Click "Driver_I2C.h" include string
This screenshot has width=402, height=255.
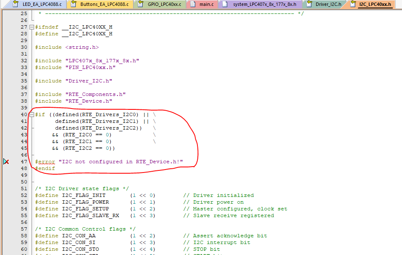(x=89, y=81)
